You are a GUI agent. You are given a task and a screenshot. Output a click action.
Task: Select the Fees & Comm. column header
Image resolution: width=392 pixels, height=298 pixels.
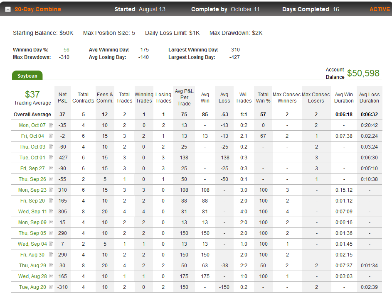[105, 98]
